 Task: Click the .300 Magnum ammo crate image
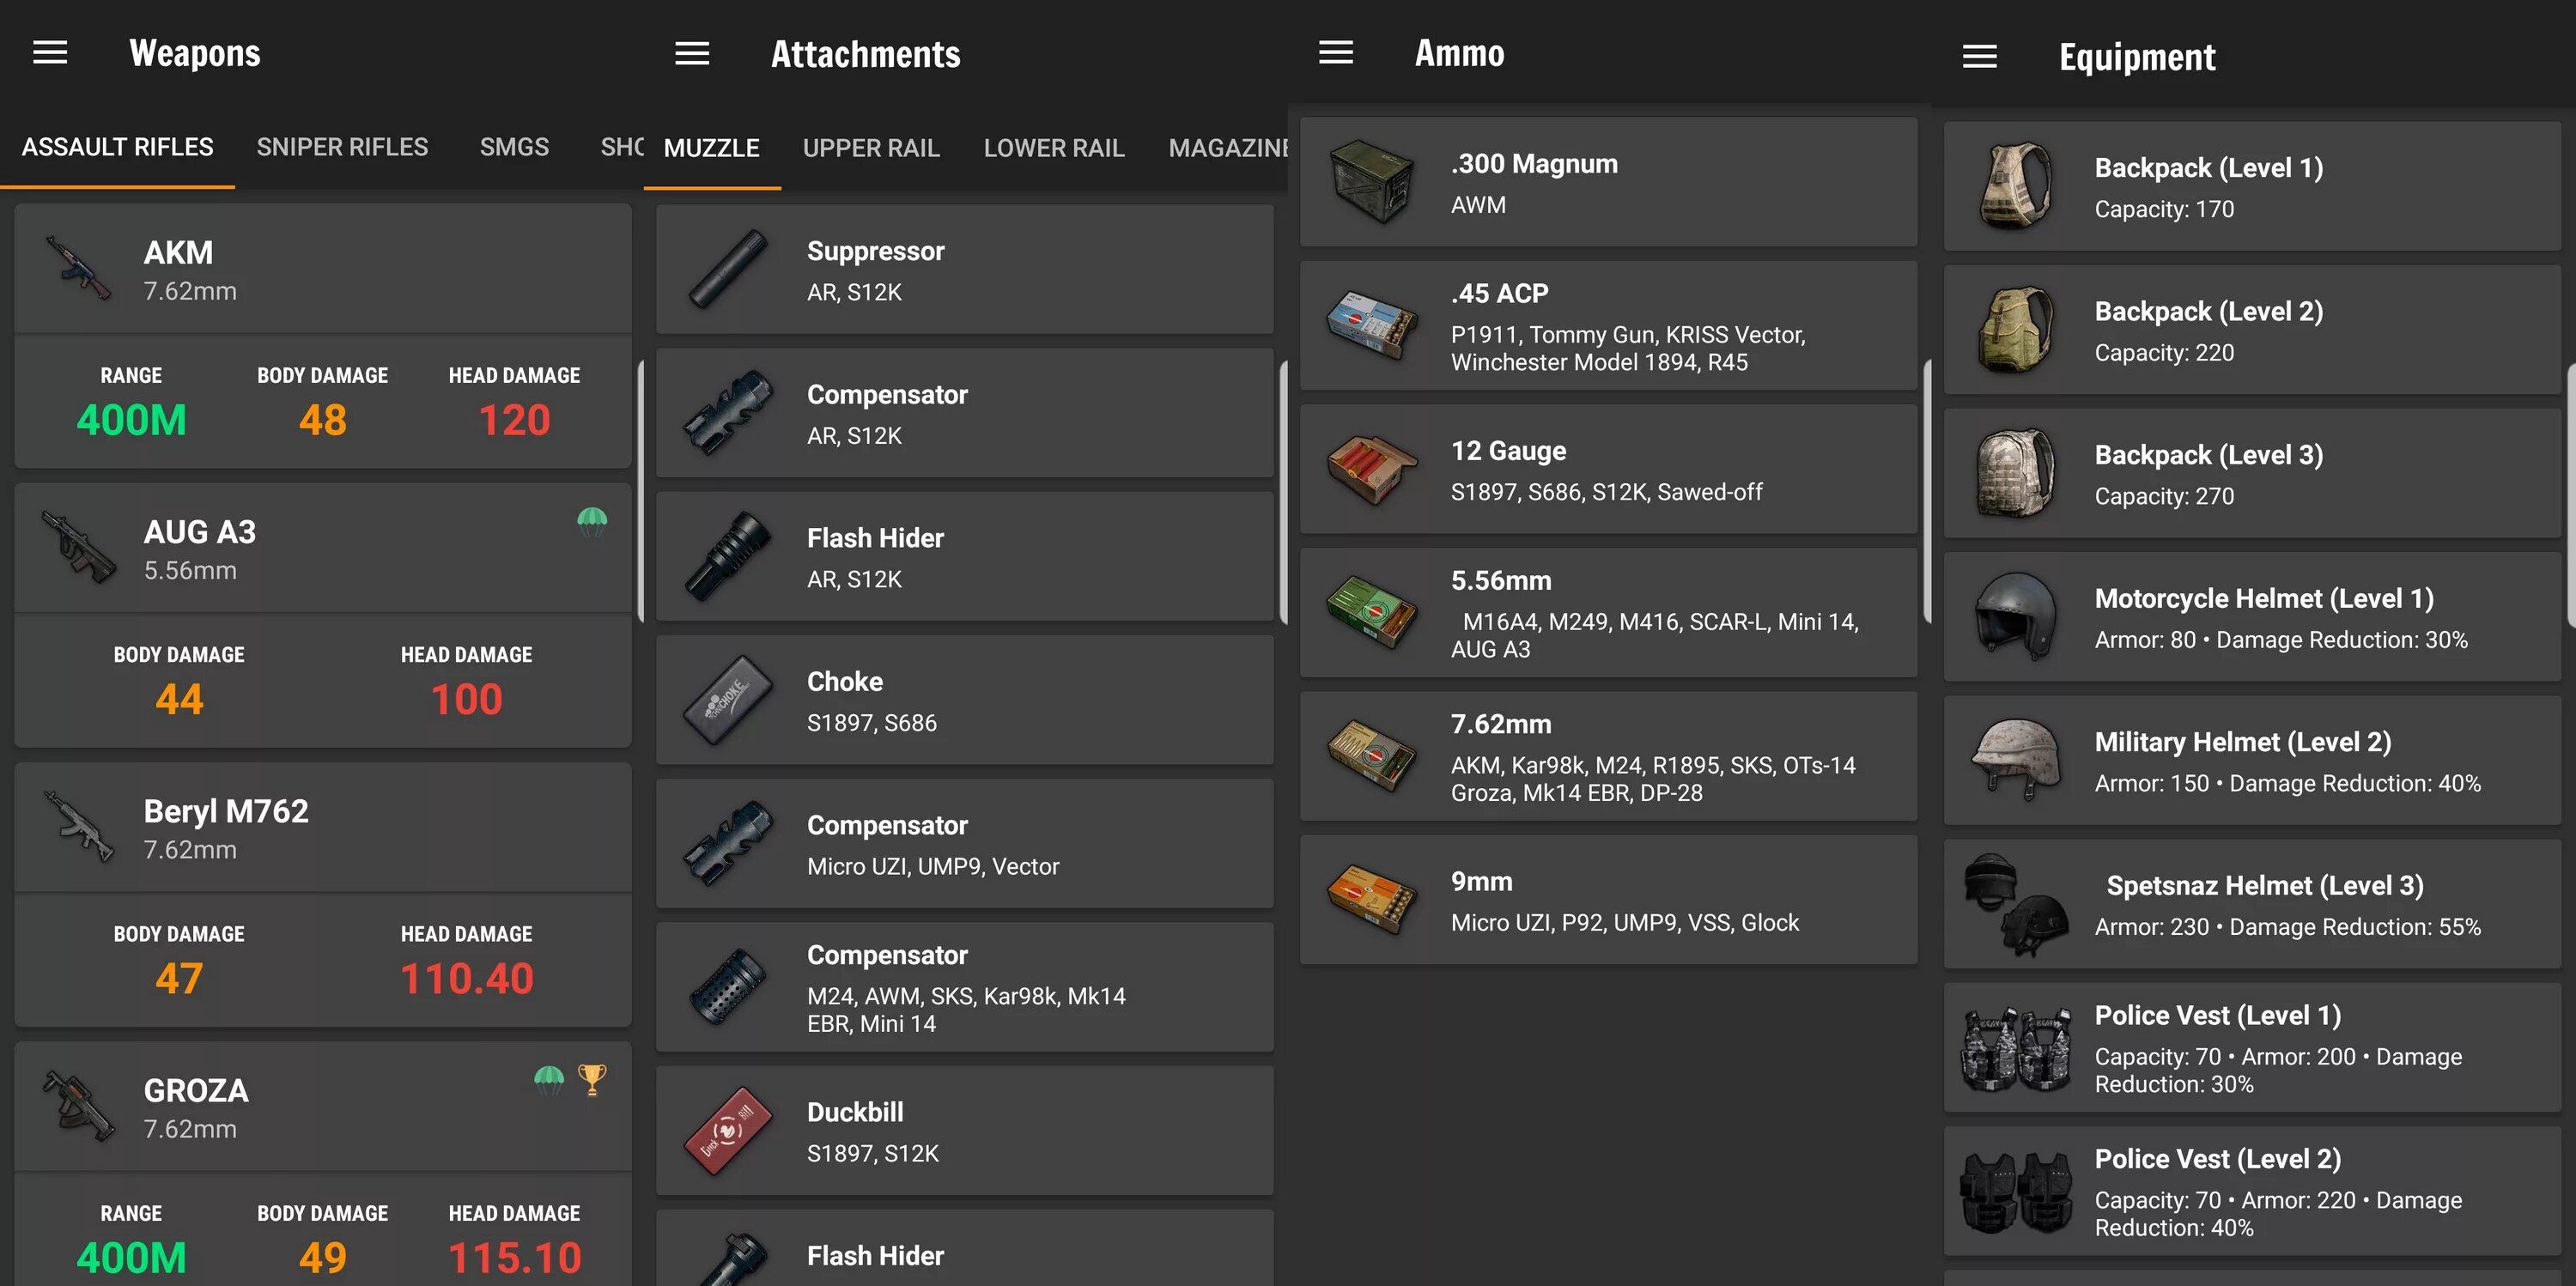coord(1372,183)
